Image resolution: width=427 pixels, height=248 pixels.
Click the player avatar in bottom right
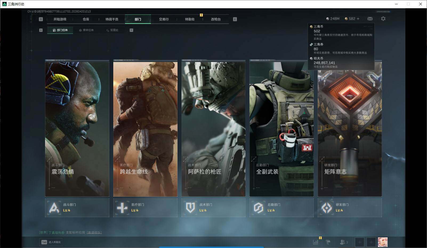click(382, 242)
